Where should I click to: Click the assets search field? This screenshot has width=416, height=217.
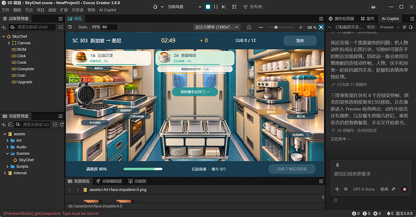(x=33, y=124)
